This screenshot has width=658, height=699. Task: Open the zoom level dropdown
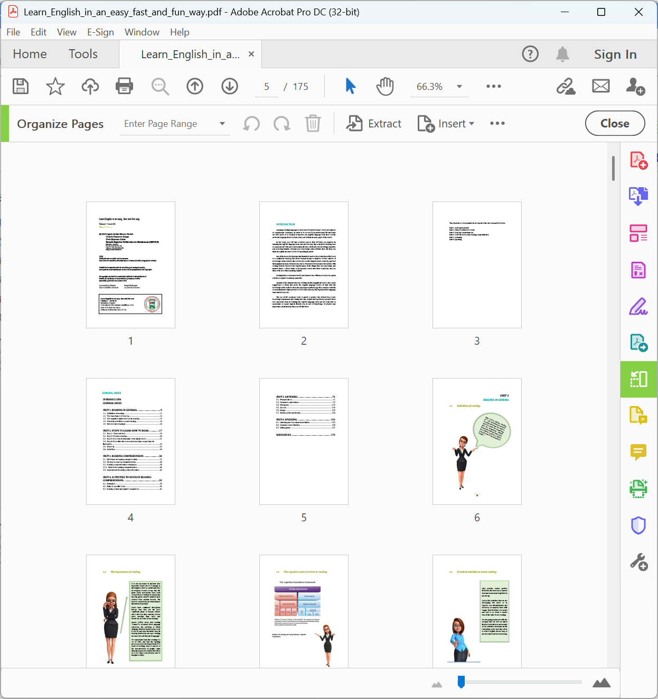(x=459, y=86)
